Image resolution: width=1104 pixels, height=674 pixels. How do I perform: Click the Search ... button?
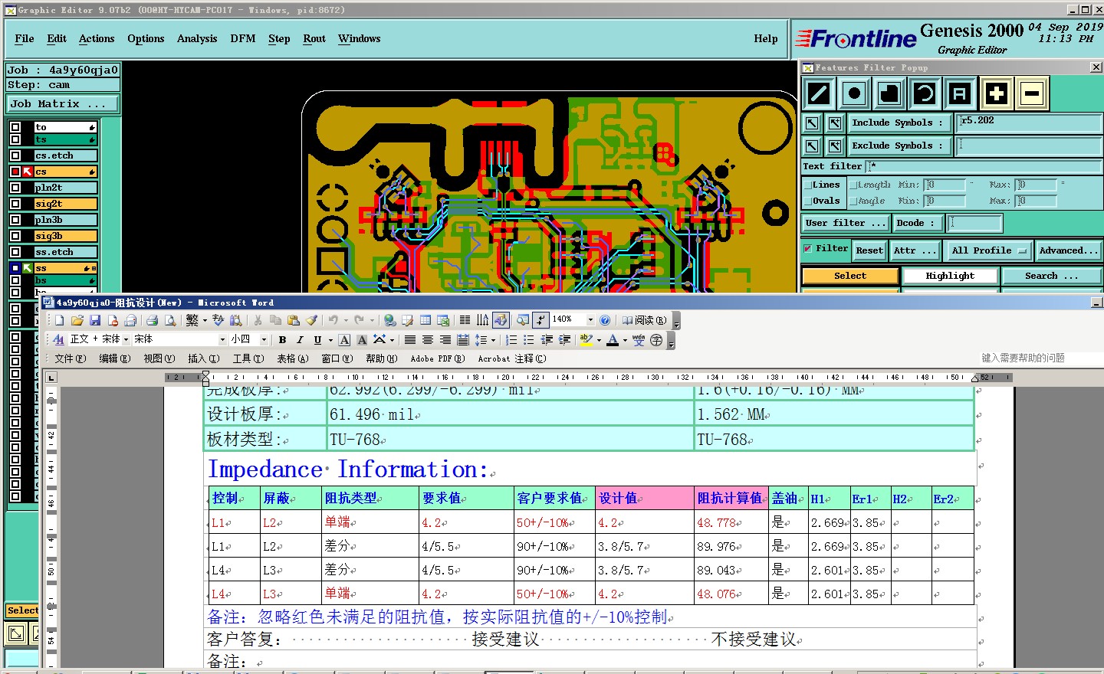click(x=1051, y=276)
